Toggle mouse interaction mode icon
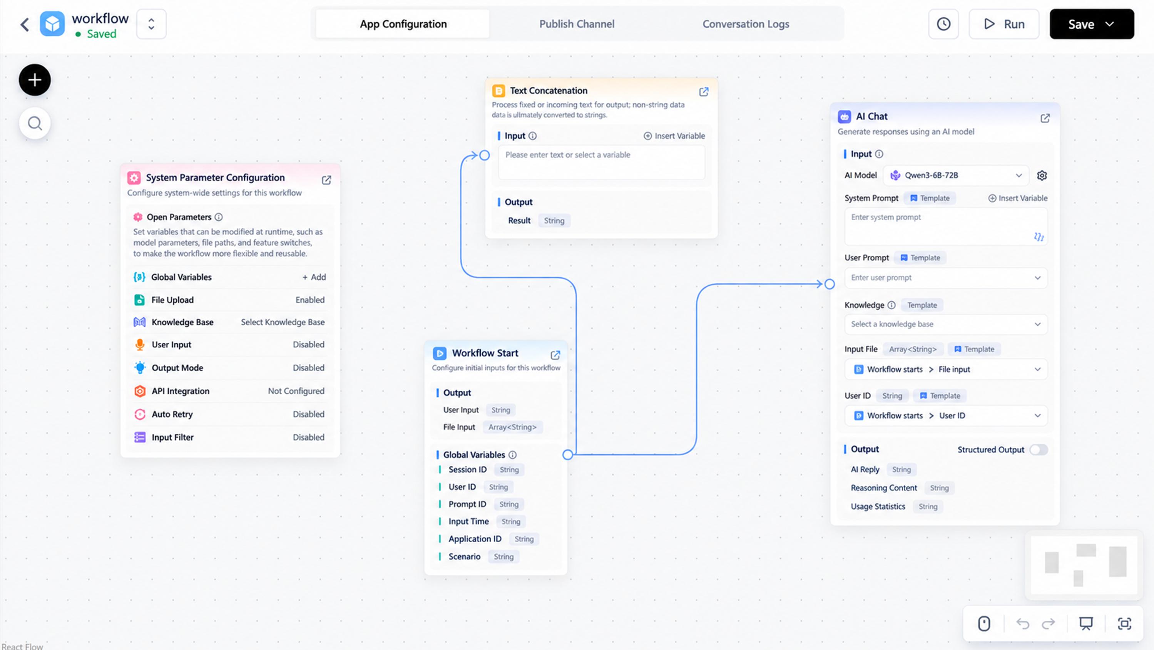 click(984, 623)
